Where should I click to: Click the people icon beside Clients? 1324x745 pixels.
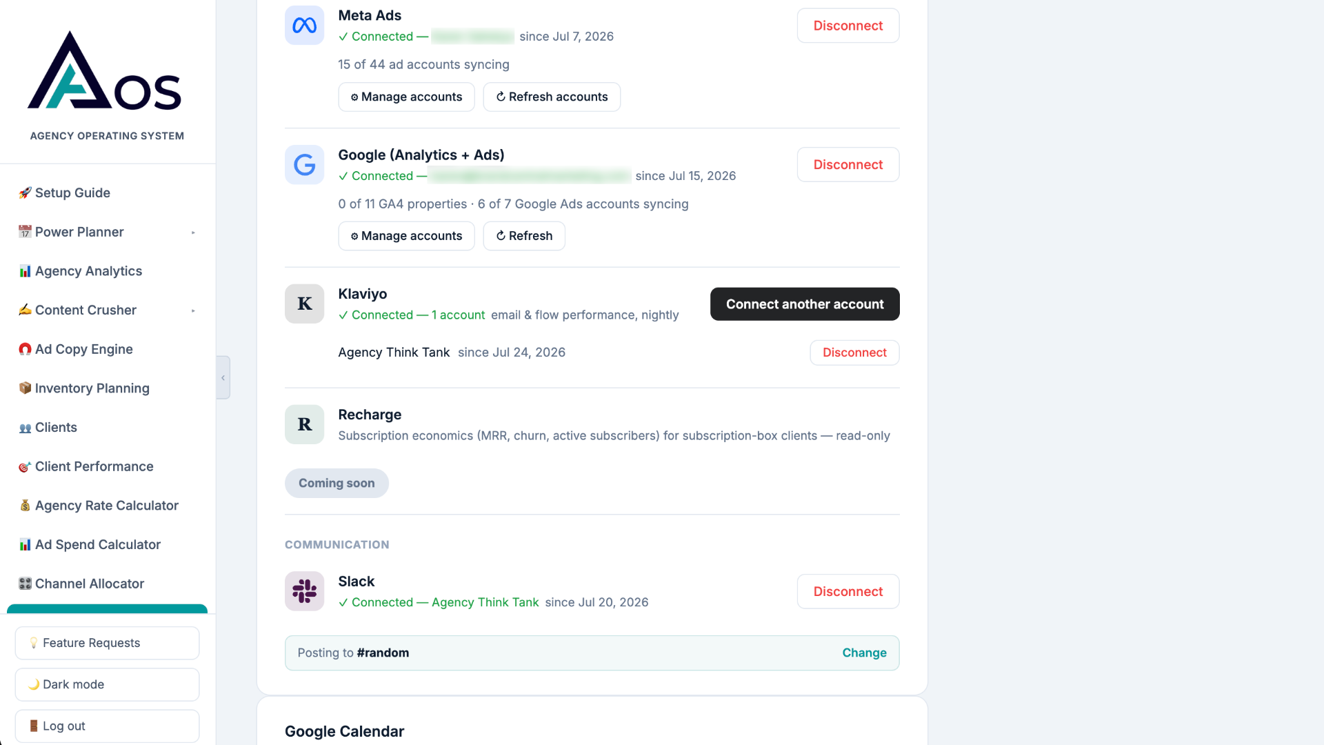(x=25, y=428)
